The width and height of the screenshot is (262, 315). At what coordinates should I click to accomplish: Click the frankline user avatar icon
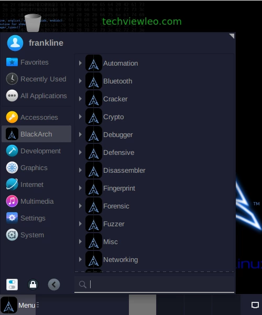click(x=15, y=43)
